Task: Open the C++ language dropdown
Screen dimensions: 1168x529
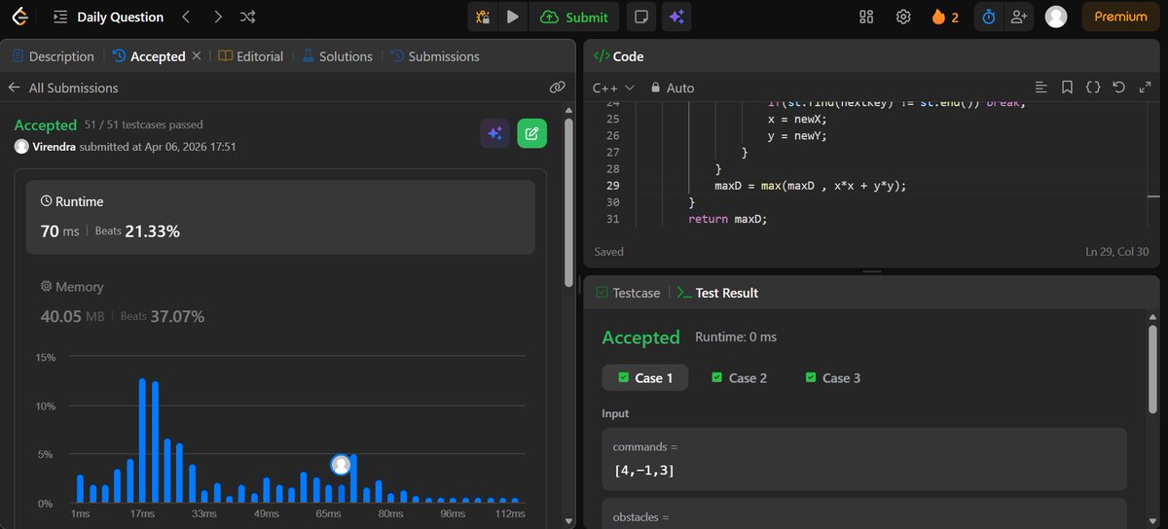Action: click(x=613, y=88)
